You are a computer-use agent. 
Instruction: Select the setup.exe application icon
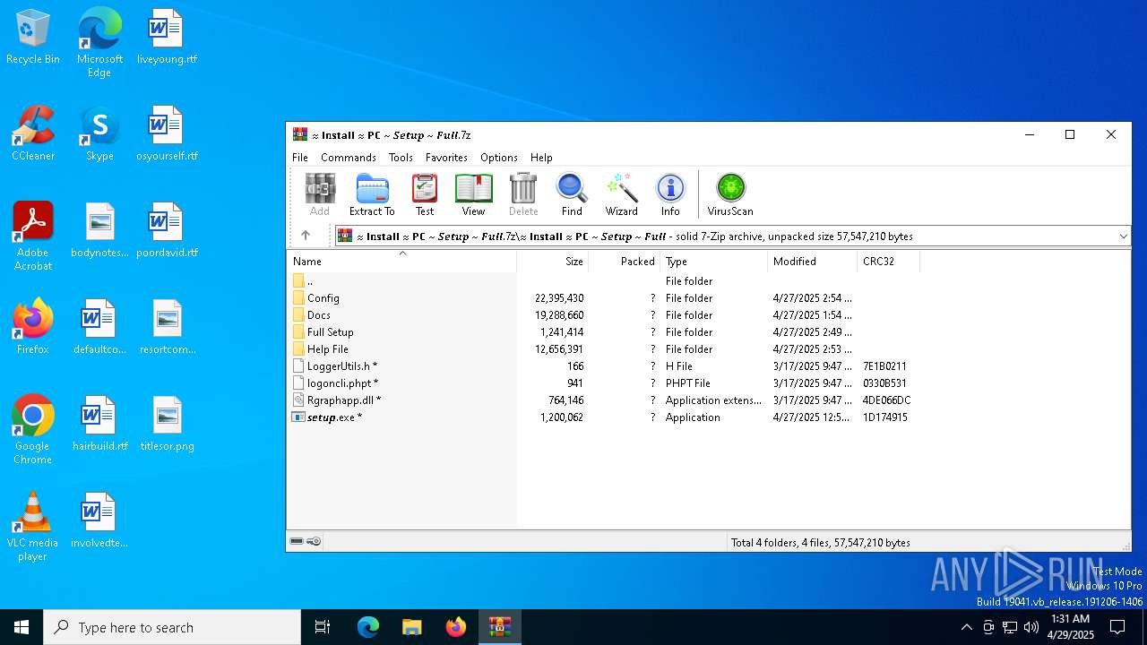pos(299,417)
